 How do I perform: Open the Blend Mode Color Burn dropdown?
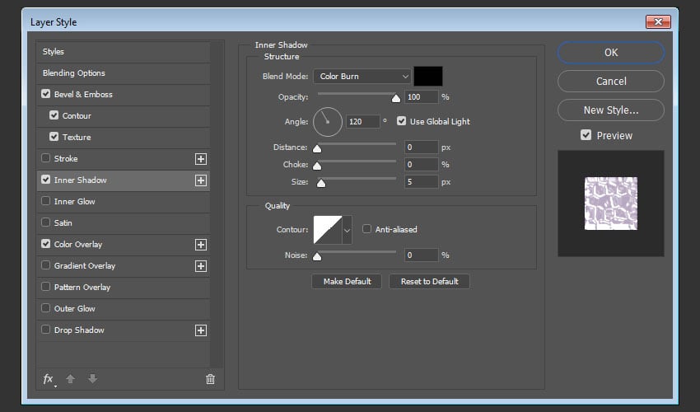(362, 77)
